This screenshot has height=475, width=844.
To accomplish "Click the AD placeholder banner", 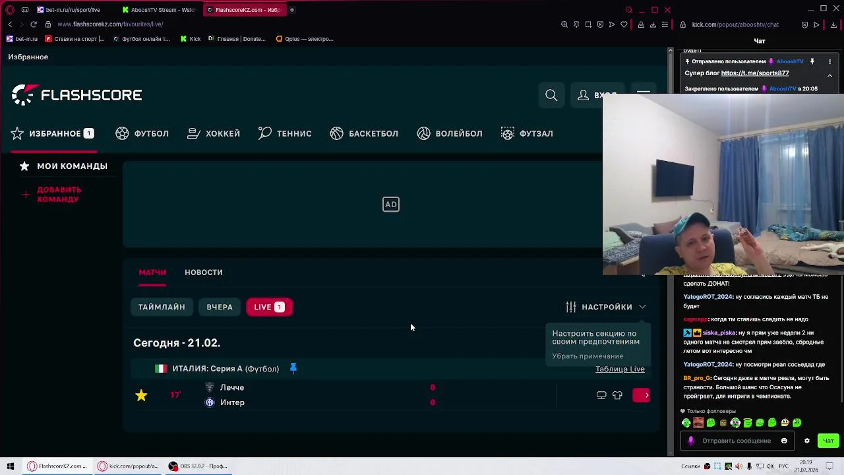I will [391, 205].
